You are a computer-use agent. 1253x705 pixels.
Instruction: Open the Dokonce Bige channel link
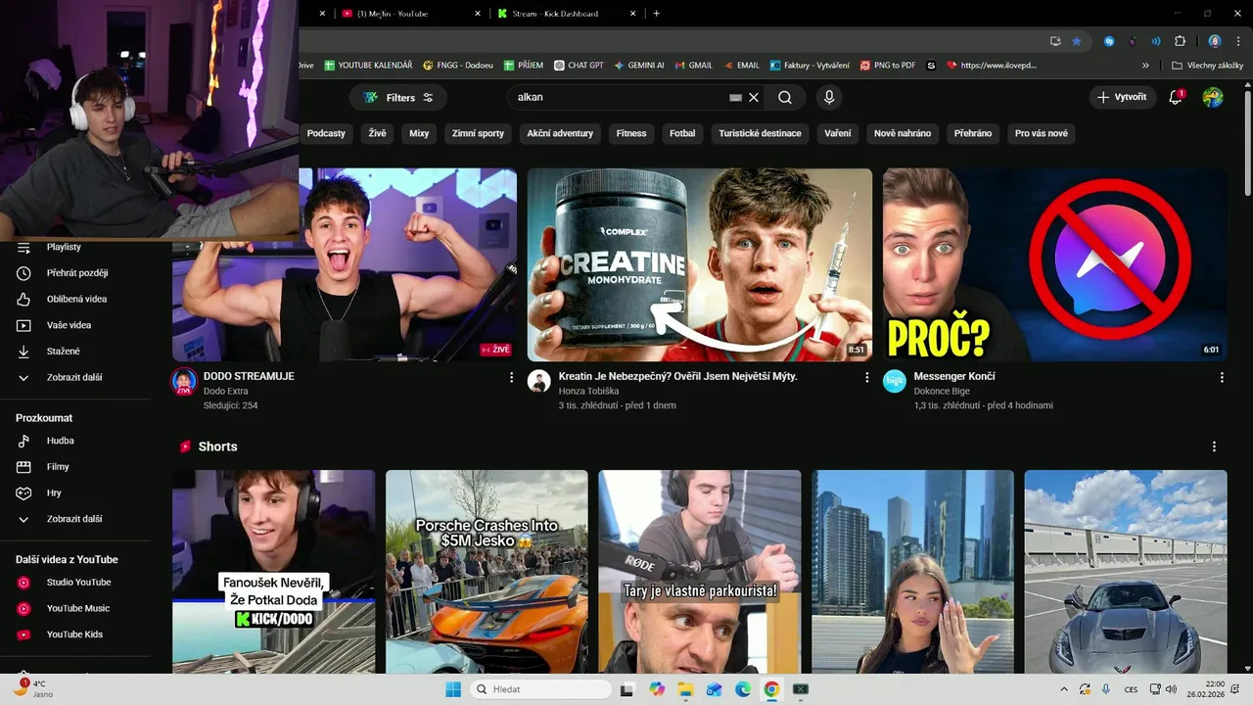coord(943,391)
